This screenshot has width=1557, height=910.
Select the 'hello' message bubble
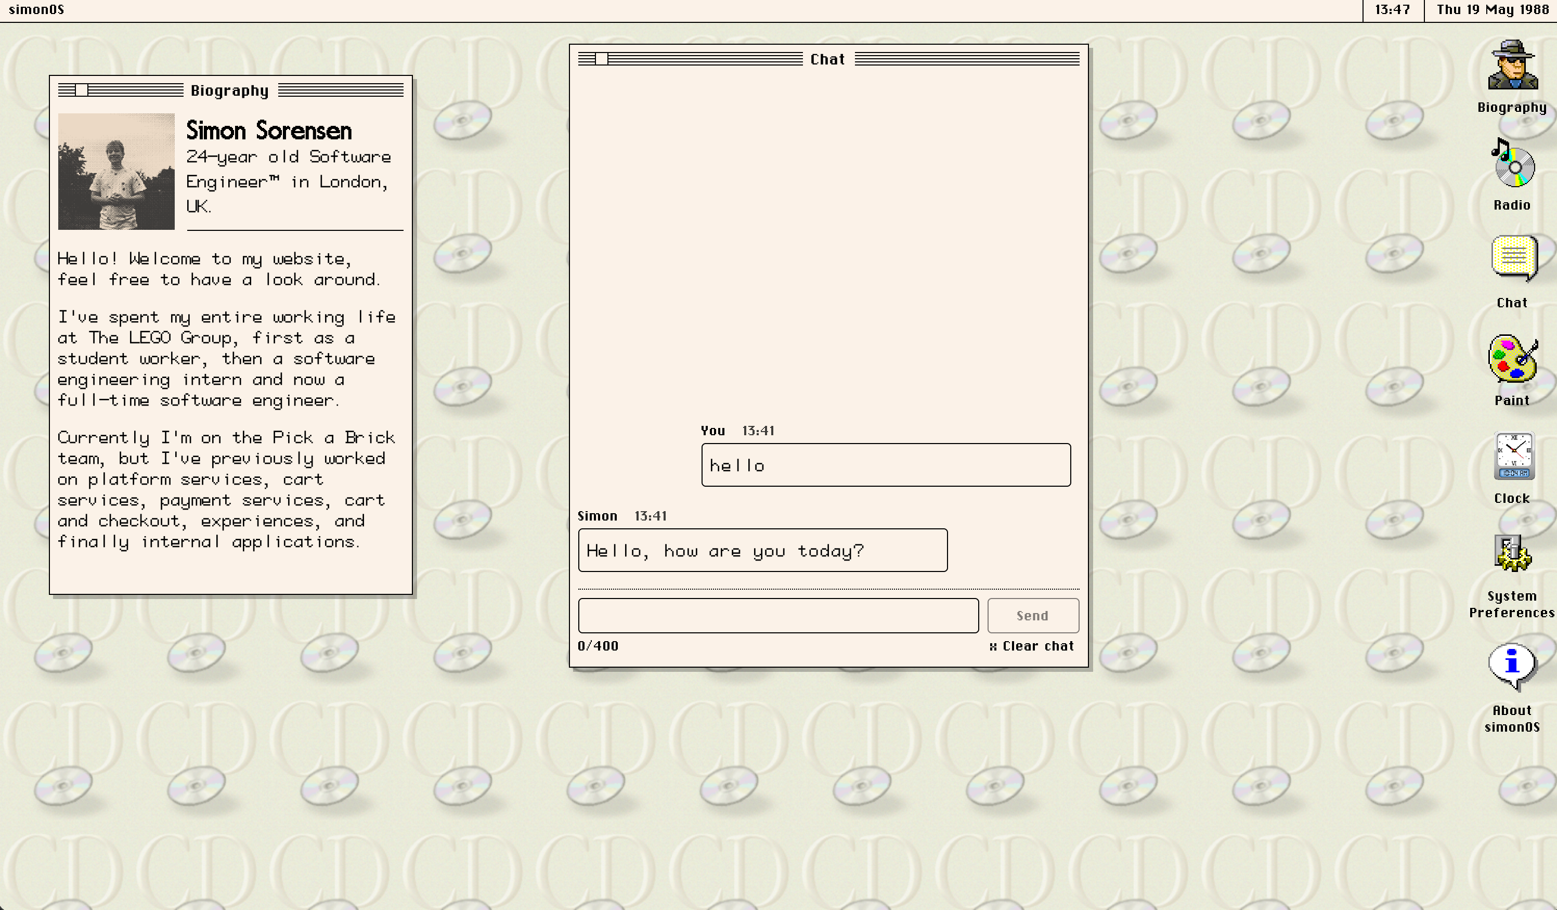(x=886, y=464)
